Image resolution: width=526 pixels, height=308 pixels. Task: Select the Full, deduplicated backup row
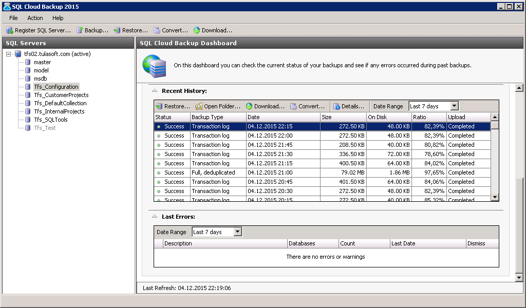[x=213, y=172]
